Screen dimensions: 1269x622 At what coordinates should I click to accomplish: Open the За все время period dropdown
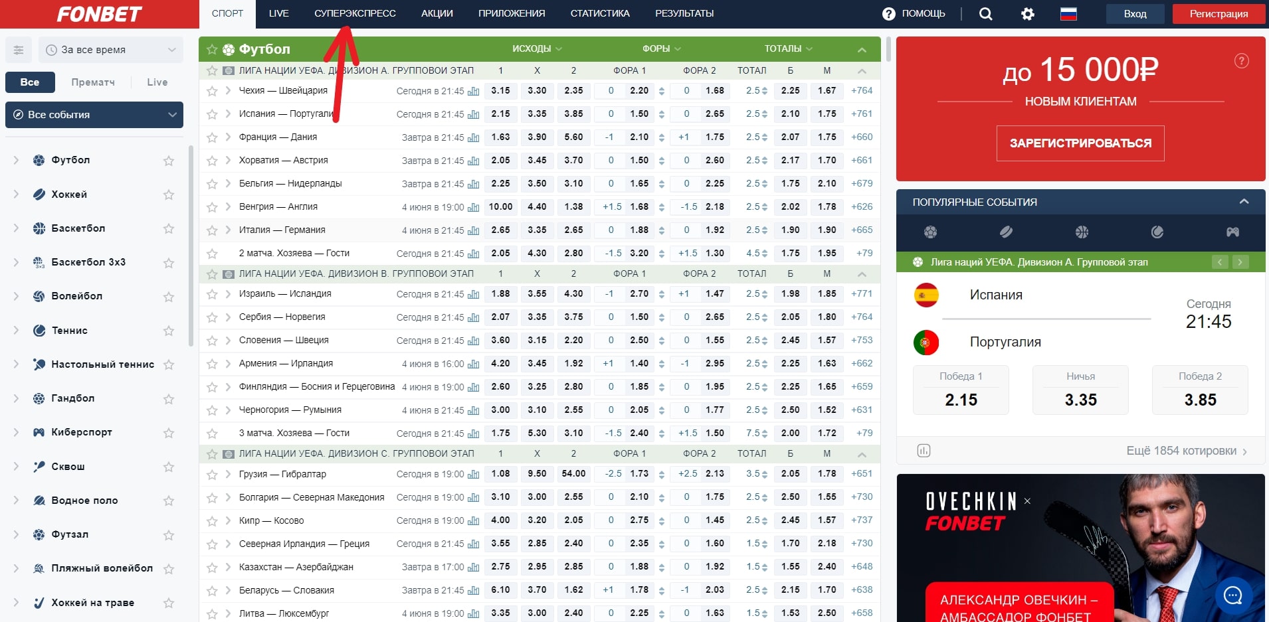pos(111,50)
